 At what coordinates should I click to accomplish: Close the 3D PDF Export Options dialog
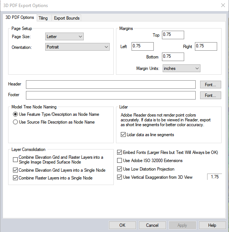point(223,6)
